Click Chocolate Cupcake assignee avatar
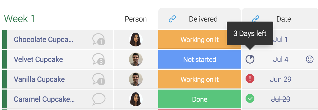 [136, 40]
